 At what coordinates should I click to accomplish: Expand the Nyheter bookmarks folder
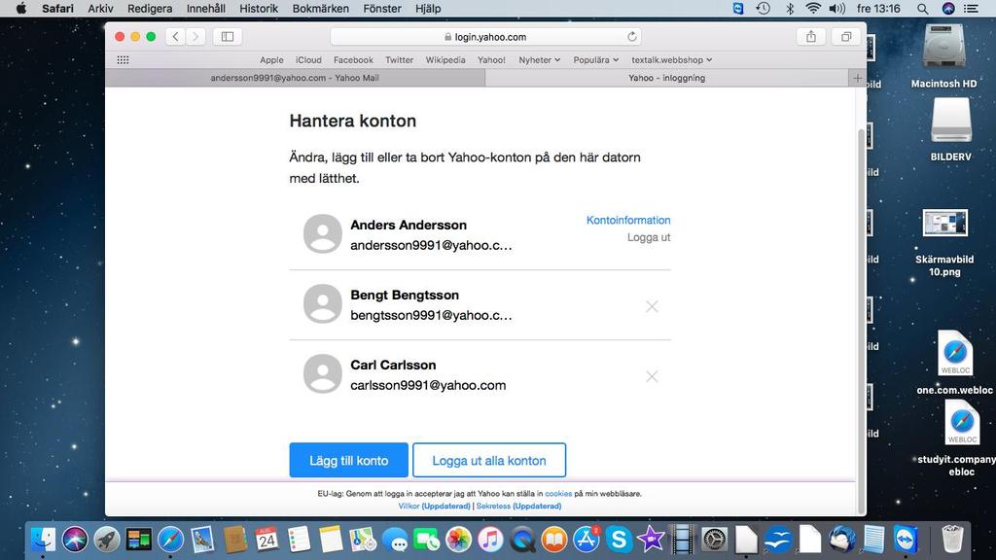coord(539,59)
